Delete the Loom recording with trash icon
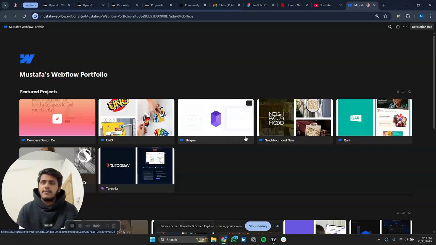This screenshot has width=436, height=245. point(114,226)
